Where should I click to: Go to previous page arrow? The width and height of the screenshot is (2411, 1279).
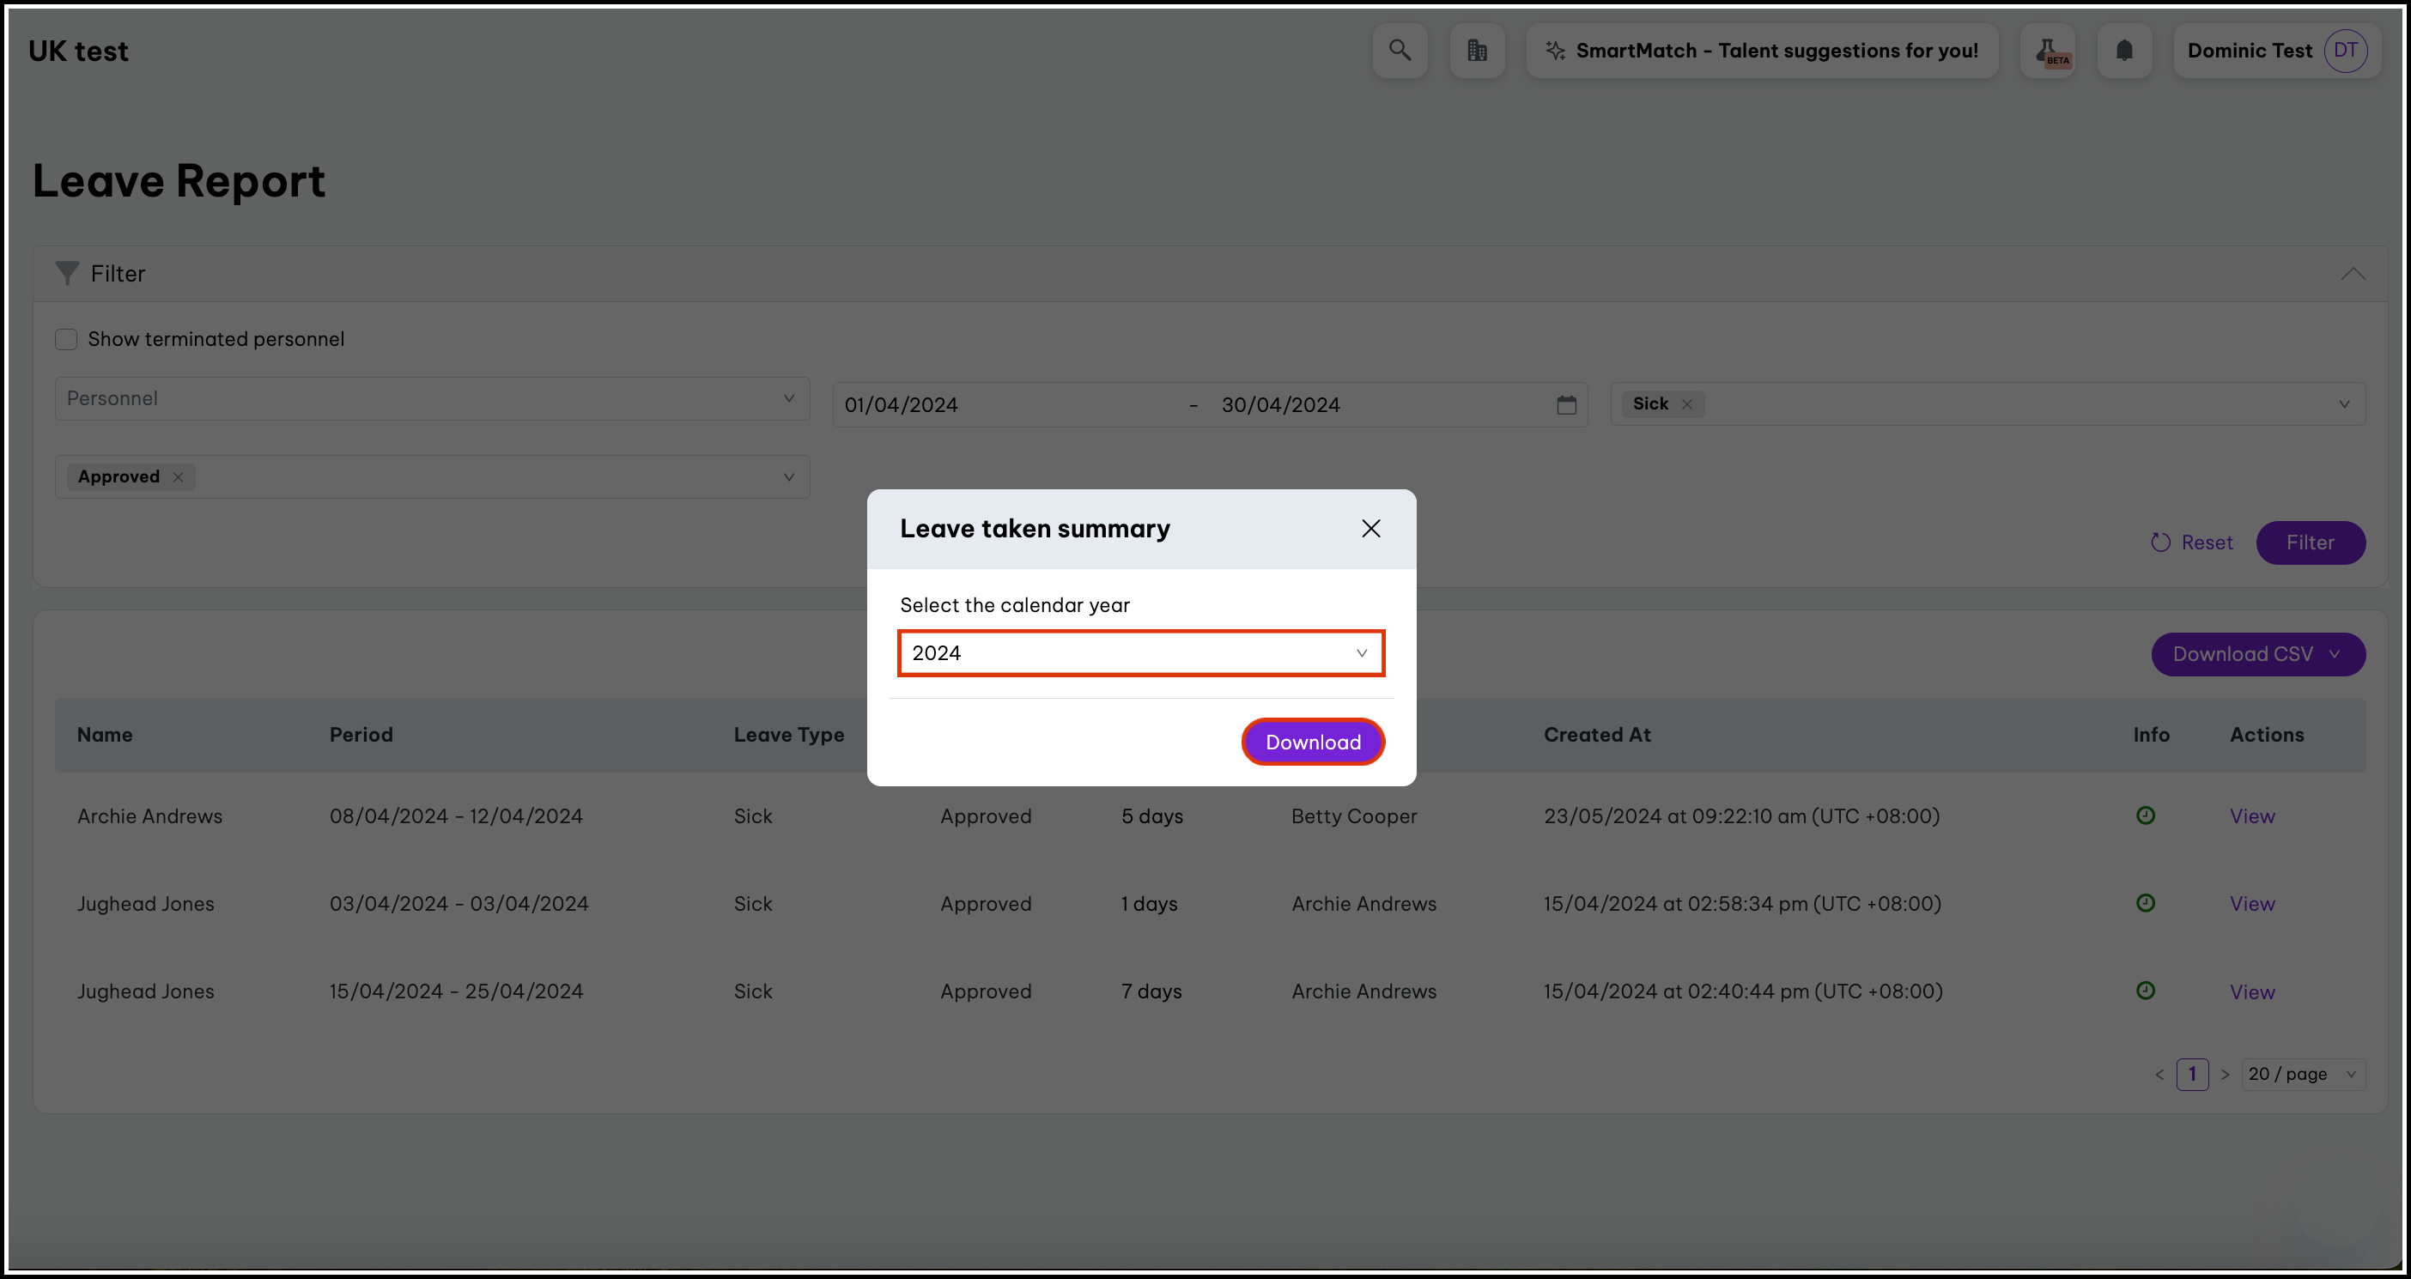(x=2159, y=1074)
